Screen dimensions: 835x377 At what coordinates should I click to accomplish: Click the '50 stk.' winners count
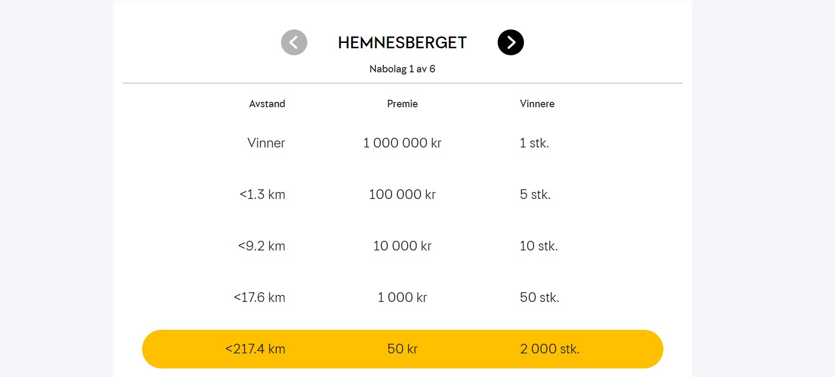[x=540, y=298]
